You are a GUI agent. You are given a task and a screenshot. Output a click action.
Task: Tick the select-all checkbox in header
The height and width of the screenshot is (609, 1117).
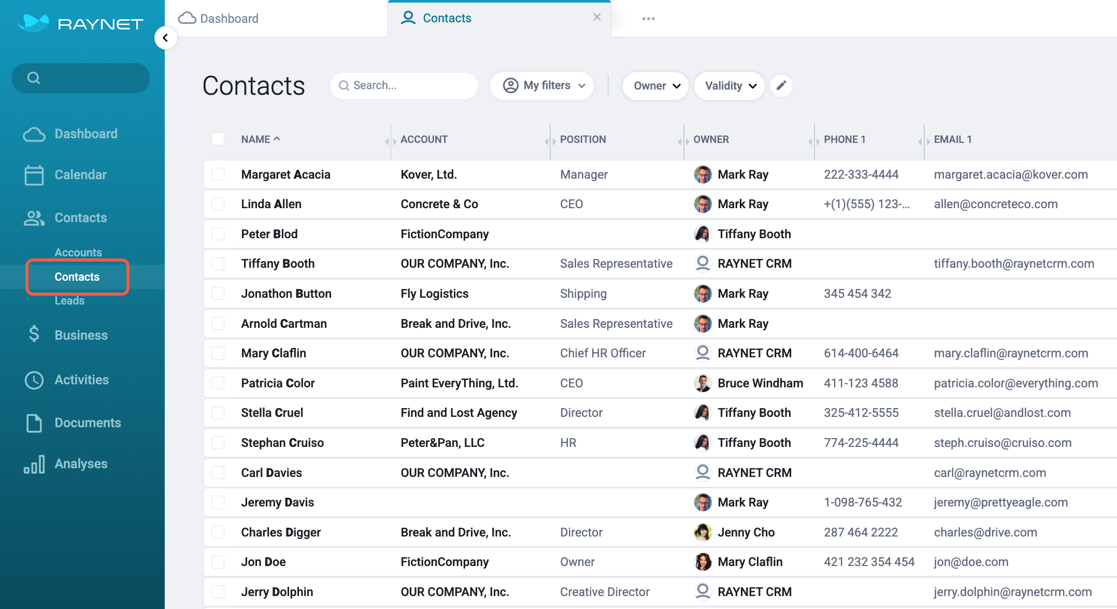218,139
